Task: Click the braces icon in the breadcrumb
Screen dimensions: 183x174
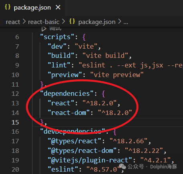Action: [x=72, y=22]
